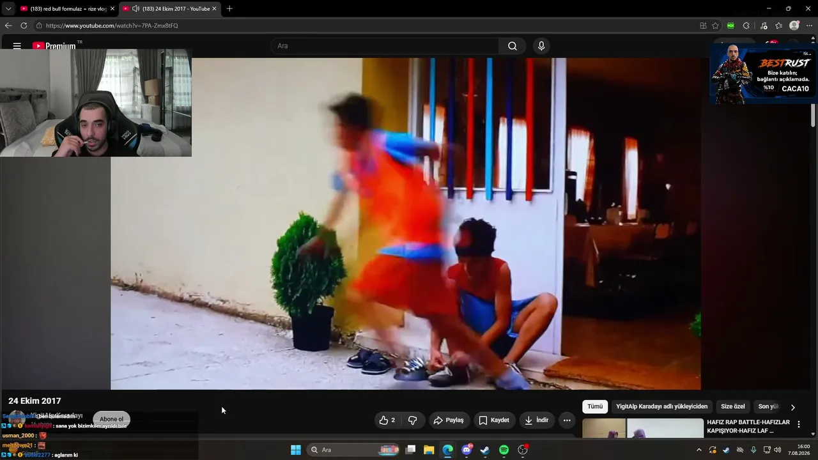Open the HAFIZ RAP BATTLE video thumbnail
Viewport: 818px width, 460px height.
click(642, 428)
